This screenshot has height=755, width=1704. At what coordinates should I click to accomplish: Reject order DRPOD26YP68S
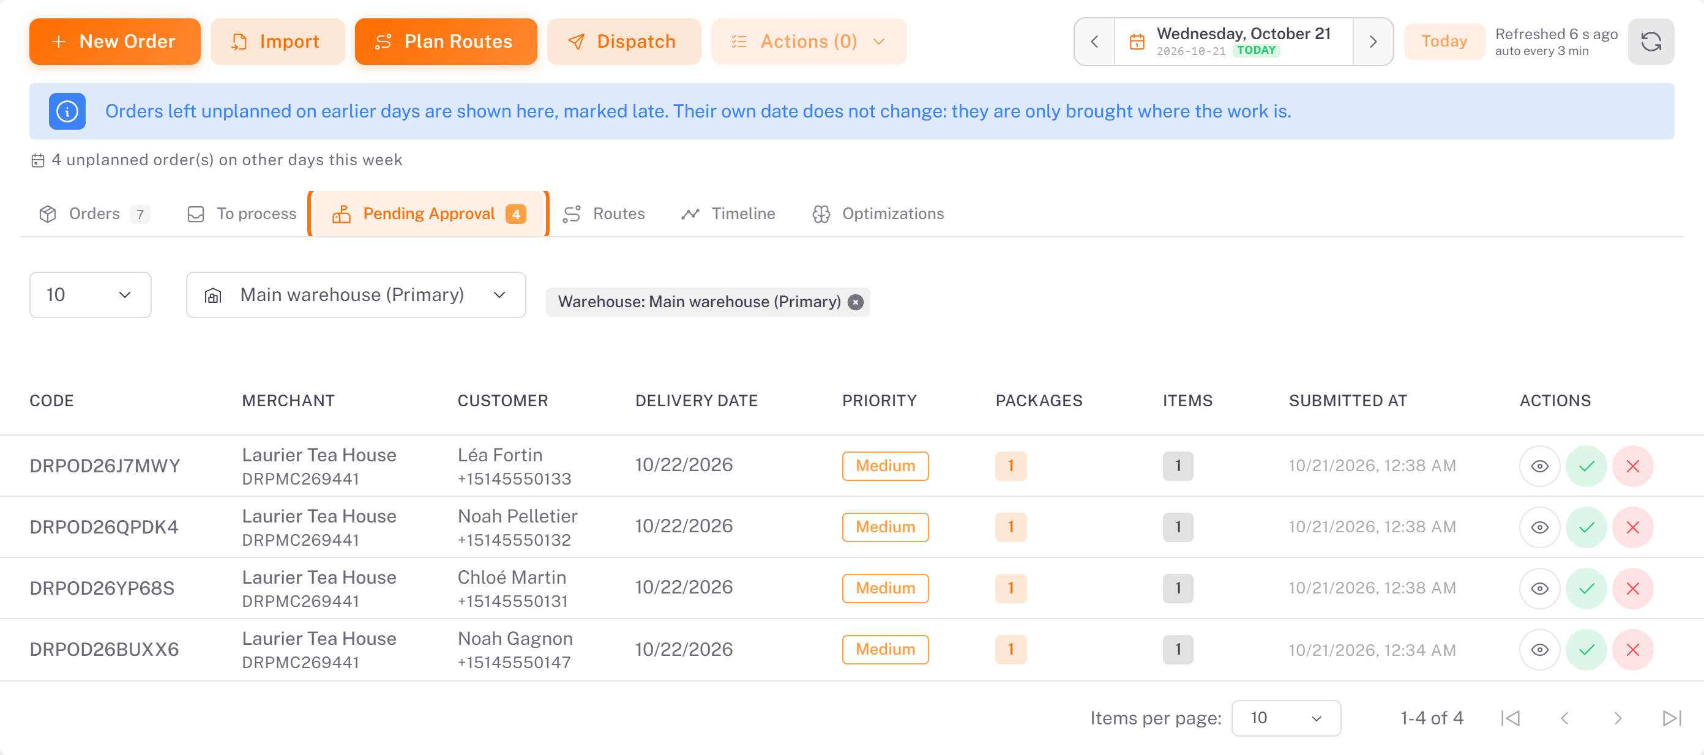pos(1632,589)
